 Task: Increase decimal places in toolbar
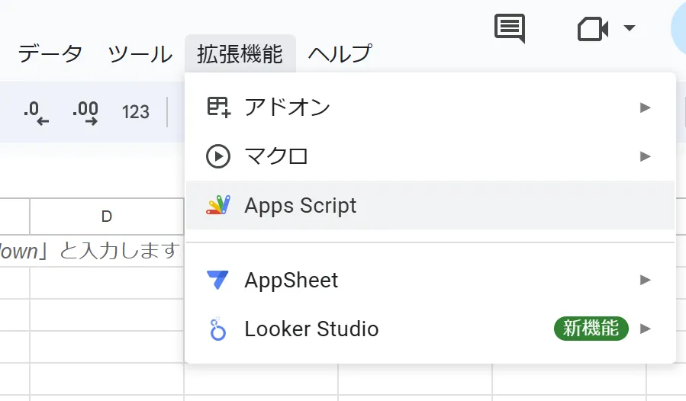pos(85,112)
